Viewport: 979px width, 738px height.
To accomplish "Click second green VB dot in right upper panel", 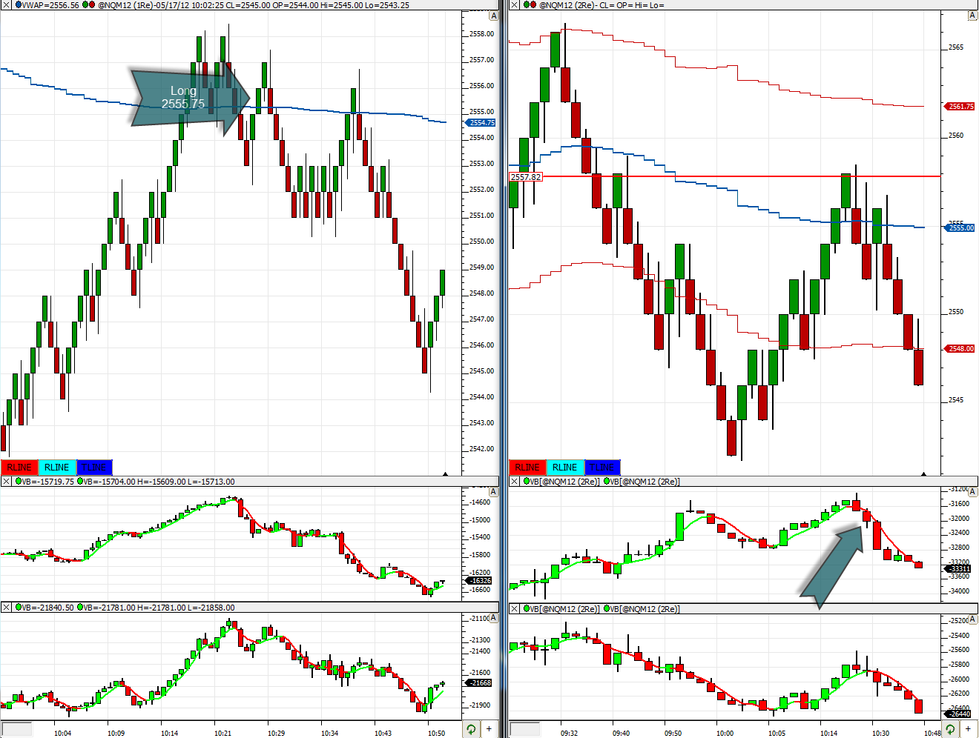I will 607,482.
